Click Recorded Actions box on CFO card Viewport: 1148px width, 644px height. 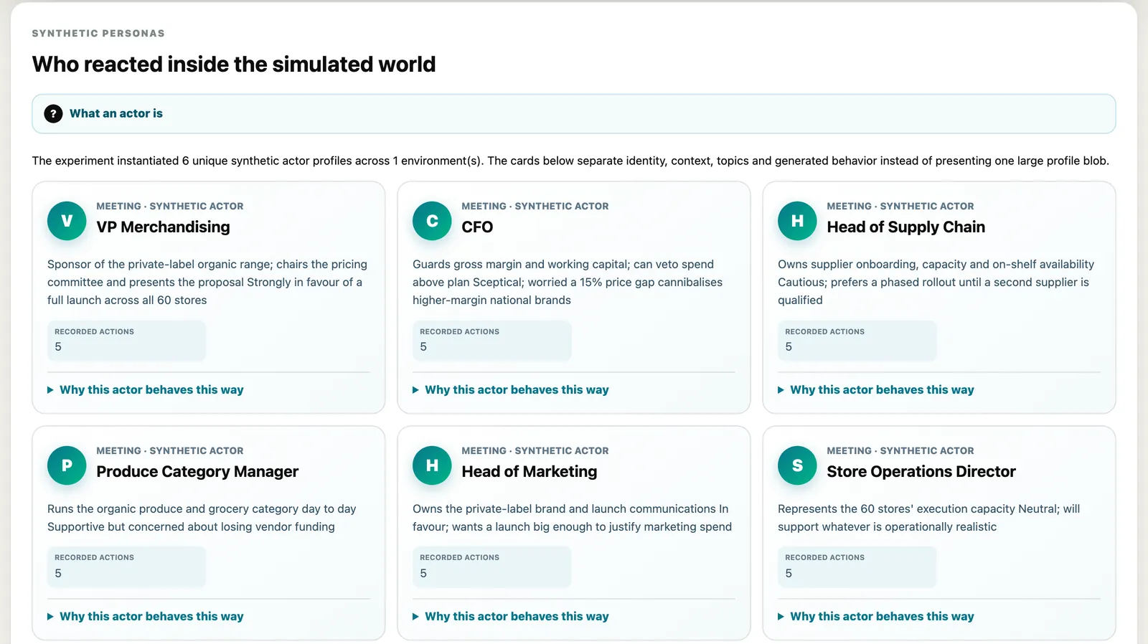pyautogui.click(x=491, y=341)
